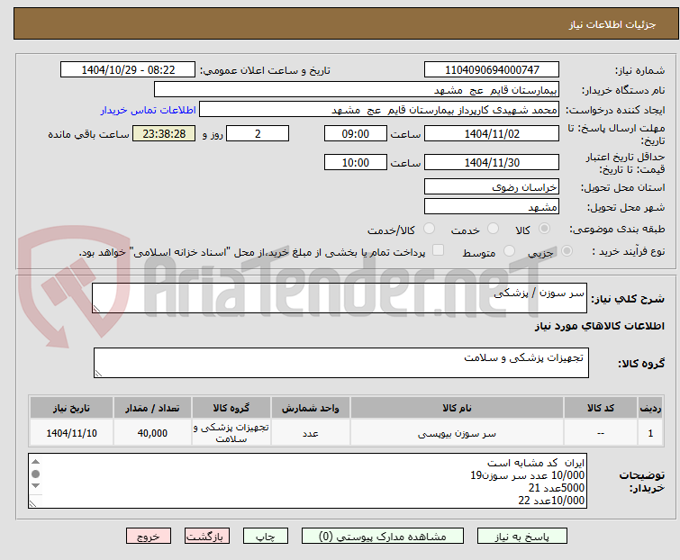Select the کالا radio button

point(544,229)
